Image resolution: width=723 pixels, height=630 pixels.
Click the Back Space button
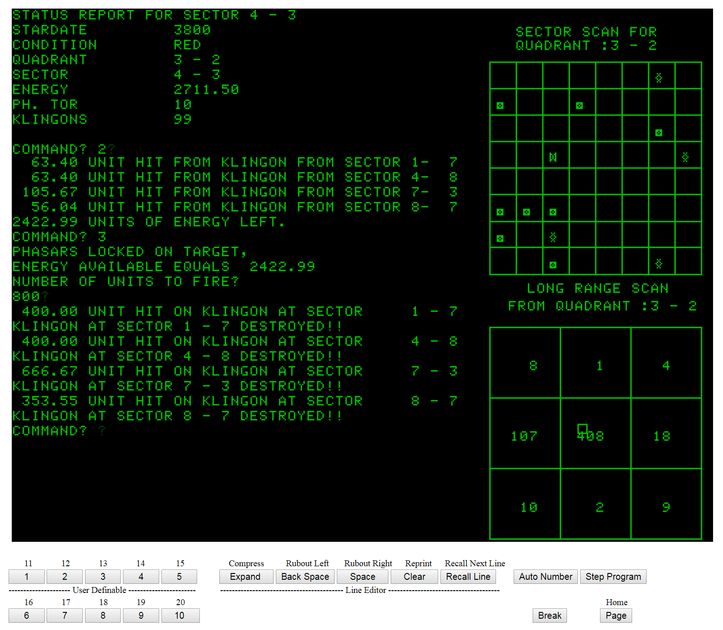click(305, 577)
